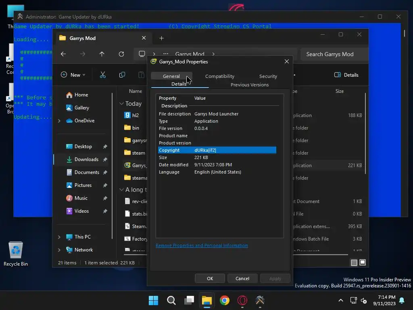Refresh the Garrys Mod folder view

(121, 54)
